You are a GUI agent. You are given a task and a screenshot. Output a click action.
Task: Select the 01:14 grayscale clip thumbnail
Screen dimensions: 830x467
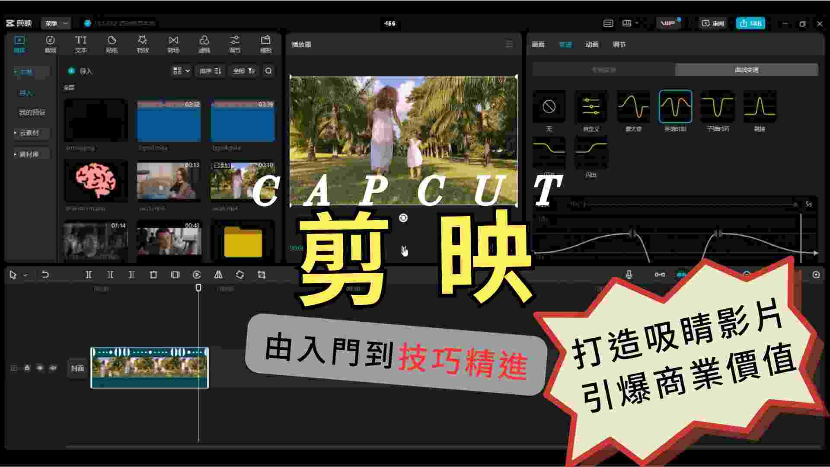[x=96, y=240]
